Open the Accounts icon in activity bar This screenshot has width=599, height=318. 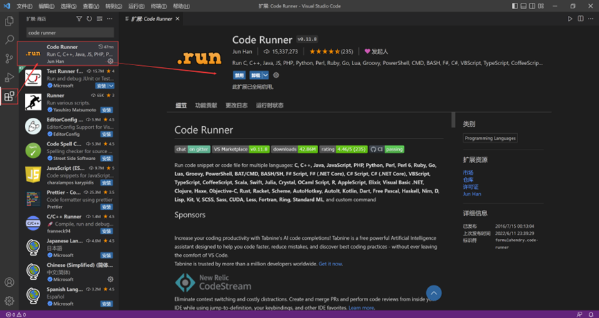tap(9, 283)
